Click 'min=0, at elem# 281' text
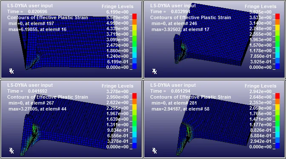Viewport: 286px width, 159px height. [x=174, y=103]
